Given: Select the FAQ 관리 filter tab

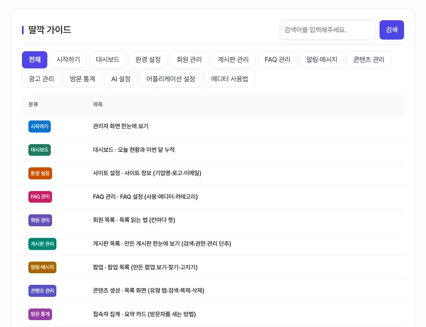Looking at the screenshot, I should (278, 60).
